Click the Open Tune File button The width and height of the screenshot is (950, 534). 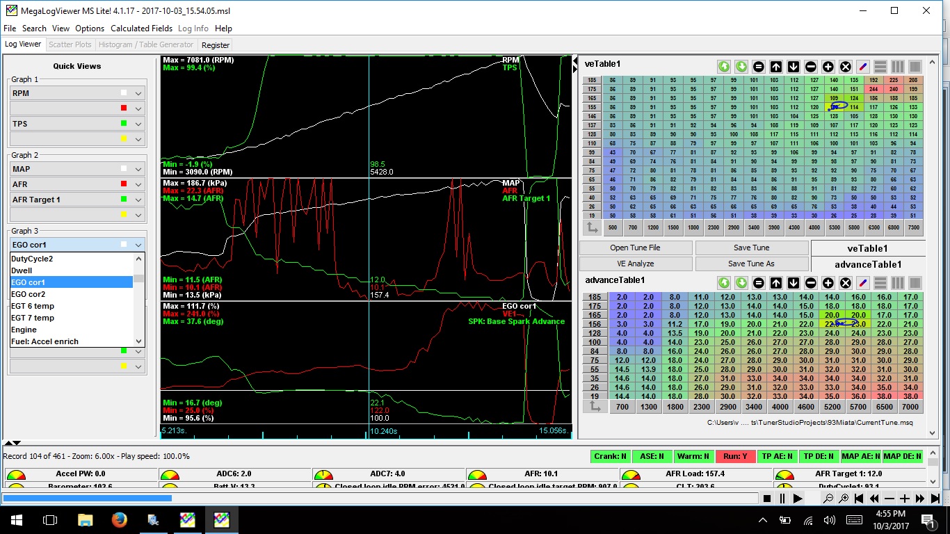(x=635, y=248)
